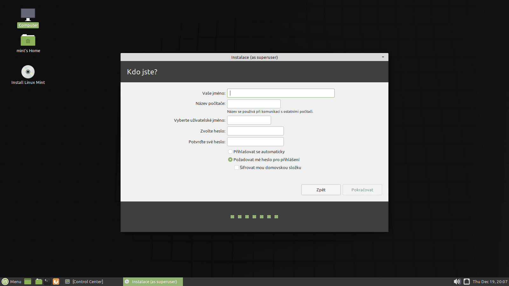509x286 pixels.
Task: Click the network status icon in the tray
Action: tap(466, 282)
